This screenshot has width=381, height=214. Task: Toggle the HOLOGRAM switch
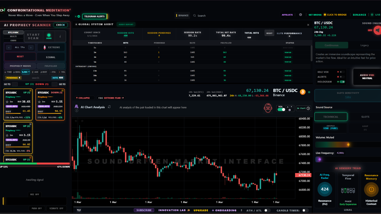(x=342, y=82)
